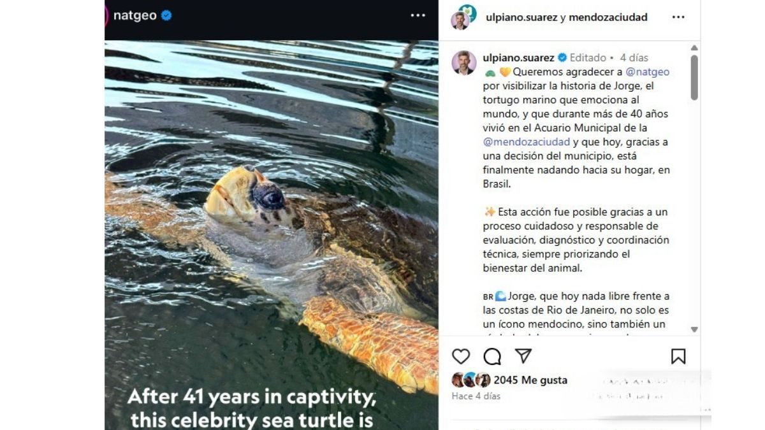Click the ulpiano.suarez username in caption
The width and height of the screenshot is (765, 430).
click(x=518, y=58)
